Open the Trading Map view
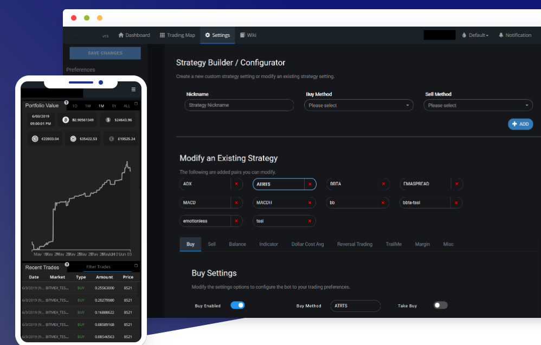541x345 pixels. coord(177,35)
